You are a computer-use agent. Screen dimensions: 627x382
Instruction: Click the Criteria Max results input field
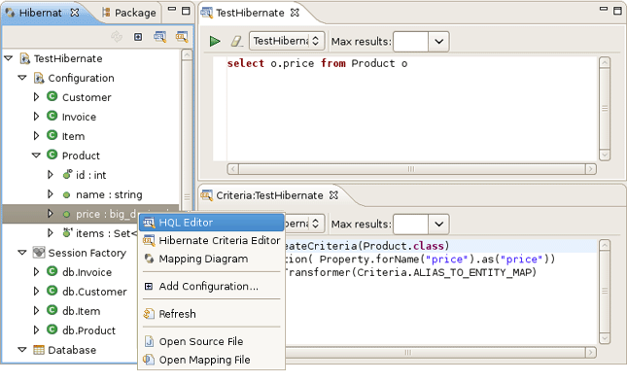click(410, 224)
